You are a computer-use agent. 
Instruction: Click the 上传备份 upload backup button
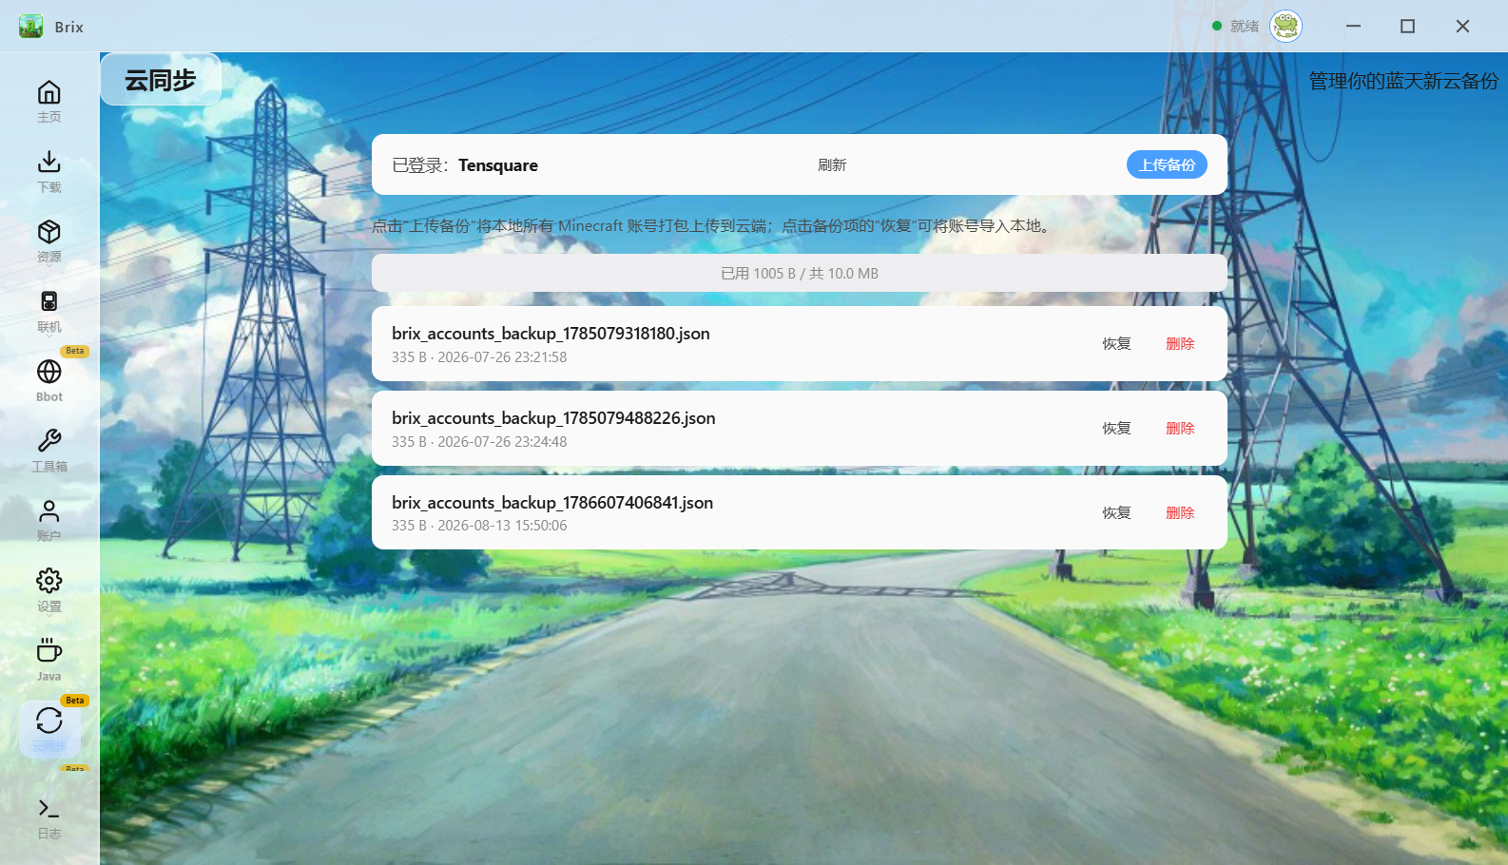pyautogui.click(x=1168, y=165)
